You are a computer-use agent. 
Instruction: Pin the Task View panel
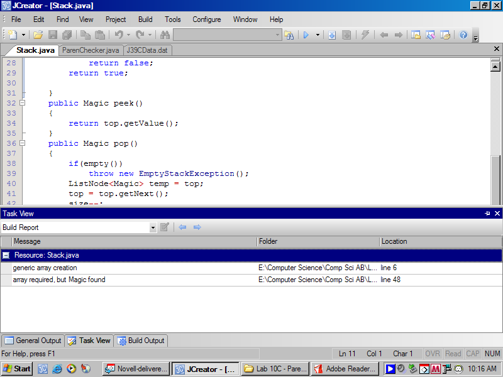click(488, 214)
